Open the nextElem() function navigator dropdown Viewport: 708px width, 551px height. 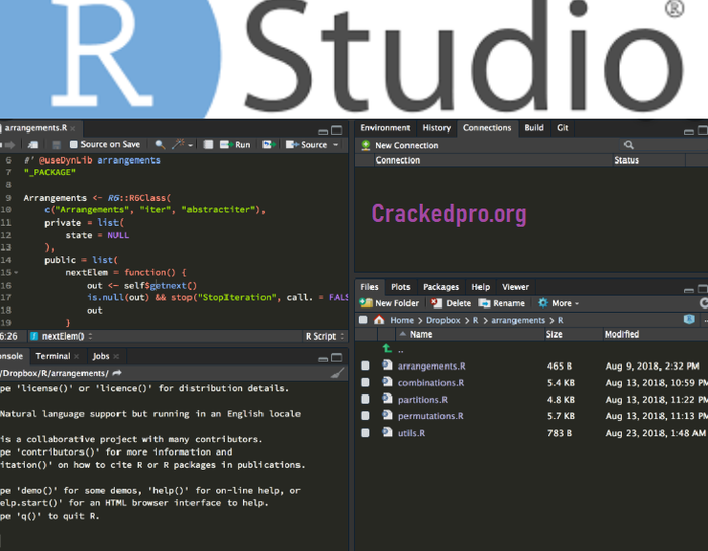(90, 336)
